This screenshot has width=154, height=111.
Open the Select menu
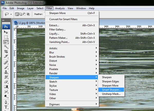pos(40,8)
